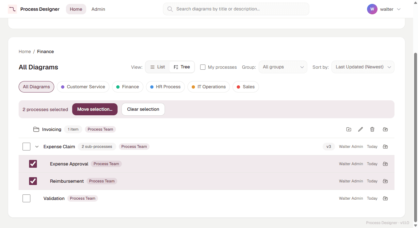Open the walter account menu chevron
This screenshot has width=418, height=228.
(x=399, y=9)
